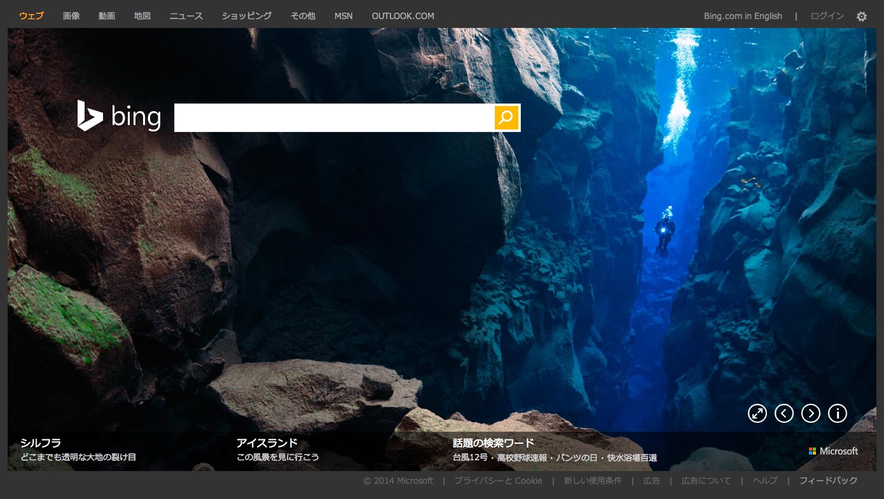
Task: Click the Microsoft logo in footer
Action: click(833, 451)
